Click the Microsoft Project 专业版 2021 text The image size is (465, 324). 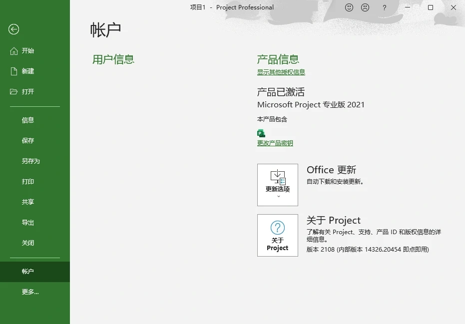311,105
